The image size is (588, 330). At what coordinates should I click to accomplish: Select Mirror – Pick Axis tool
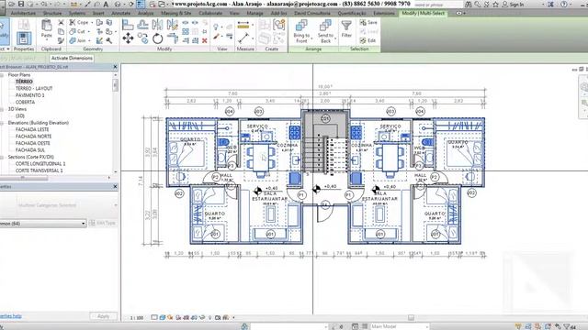coord(157,25)
